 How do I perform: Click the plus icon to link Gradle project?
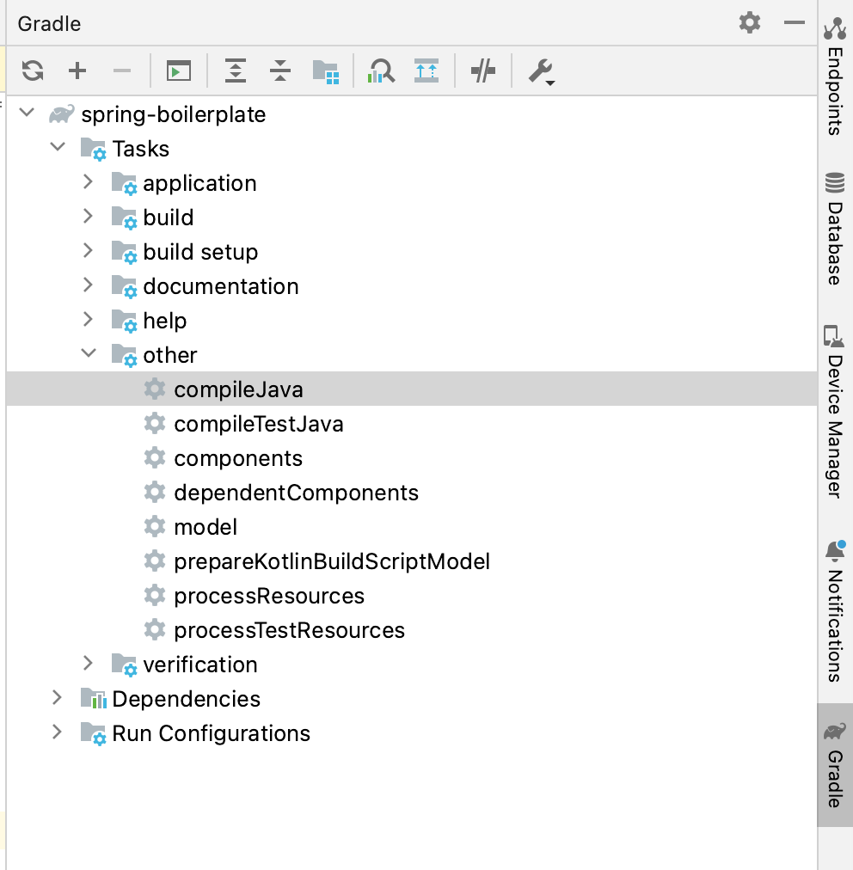(x=77, y=71)
